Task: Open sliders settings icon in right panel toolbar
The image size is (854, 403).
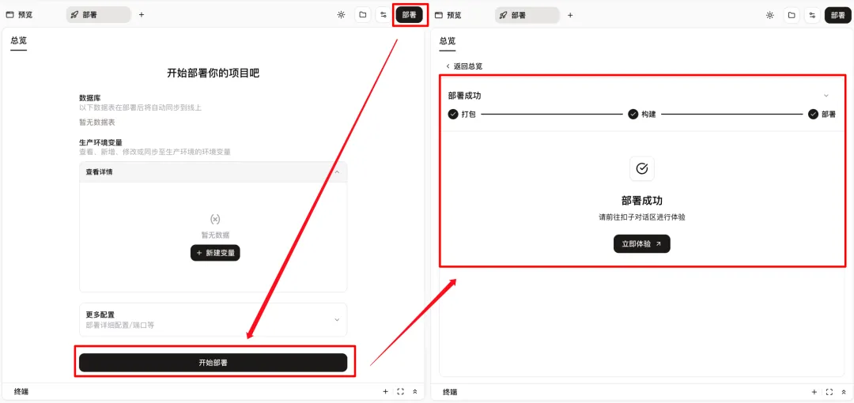Action: pyautogui.click(x=812, y=15)
